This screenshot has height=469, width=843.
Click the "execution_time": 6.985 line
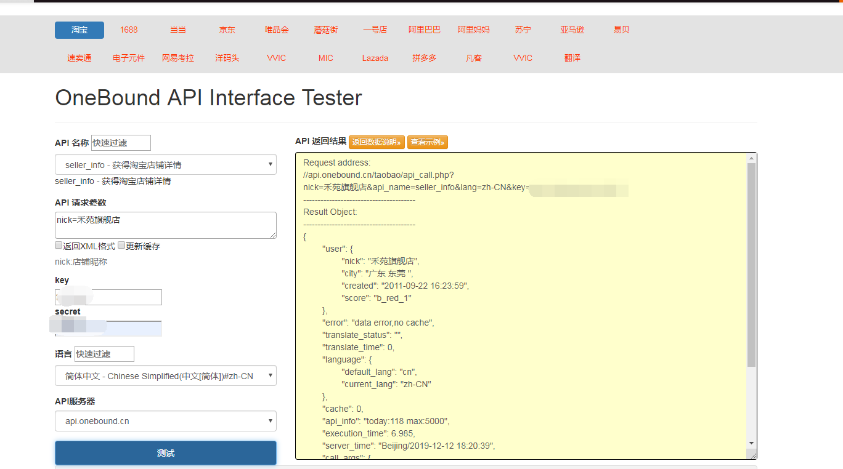369,434
